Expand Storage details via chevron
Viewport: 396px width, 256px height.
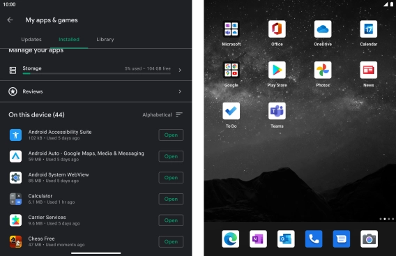pyautogui.click(x=180, y=70)
